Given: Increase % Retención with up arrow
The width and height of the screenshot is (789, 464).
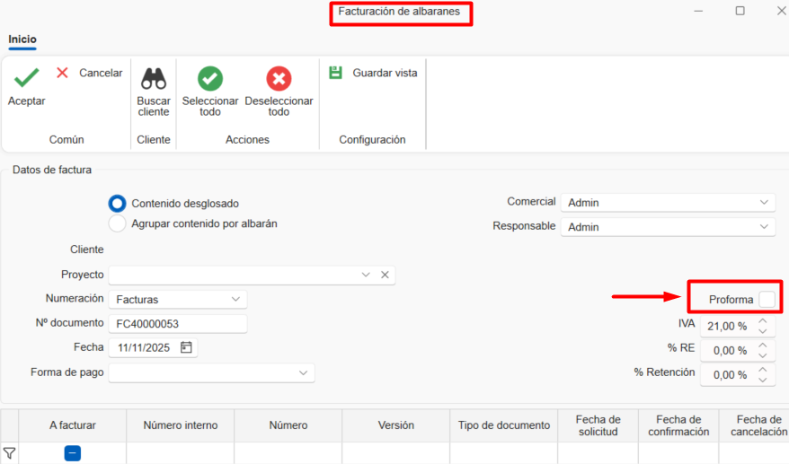Looking at the screenshot, I should 763,370.
